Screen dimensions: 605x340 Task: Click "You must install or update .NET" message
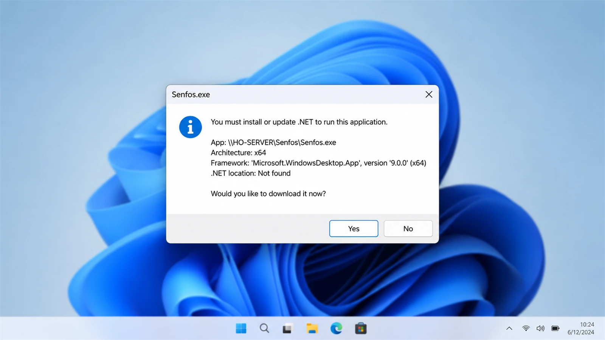299,122
